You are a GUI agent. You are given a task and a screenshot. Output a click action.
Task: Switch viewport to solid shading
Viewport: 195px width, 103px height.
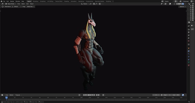point(179,4)
